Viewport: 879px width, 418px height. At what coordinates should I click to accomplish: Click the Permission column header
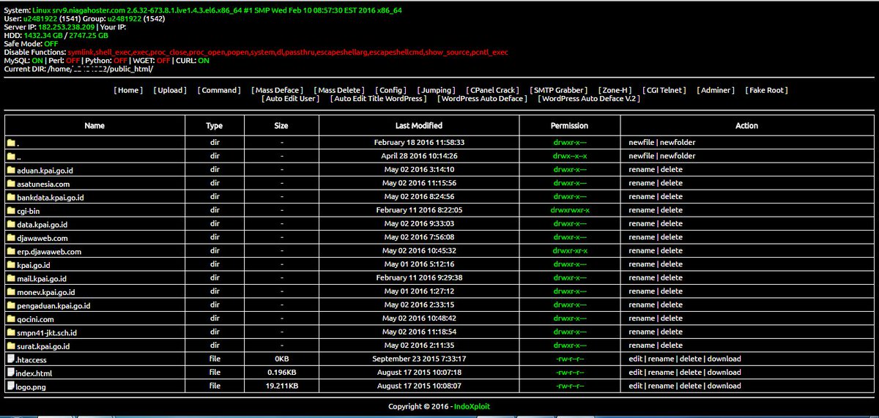coord(570,126)
